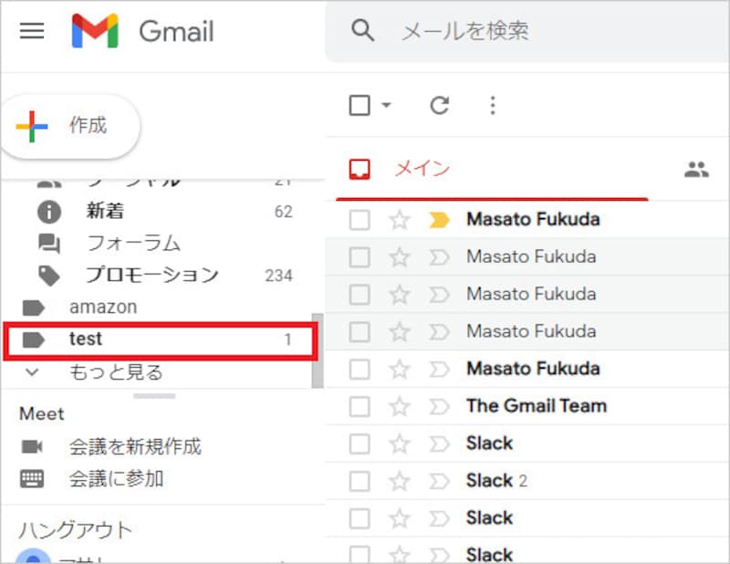This screenshot has width=730, height=564.
Task: Click the contacts icon beside the メイン tab
Action: [x=696, y=169]
